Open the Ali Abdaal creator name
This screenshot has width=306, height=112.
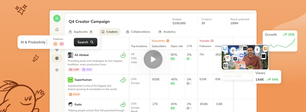pyautogui.click(x=82, y=55)
